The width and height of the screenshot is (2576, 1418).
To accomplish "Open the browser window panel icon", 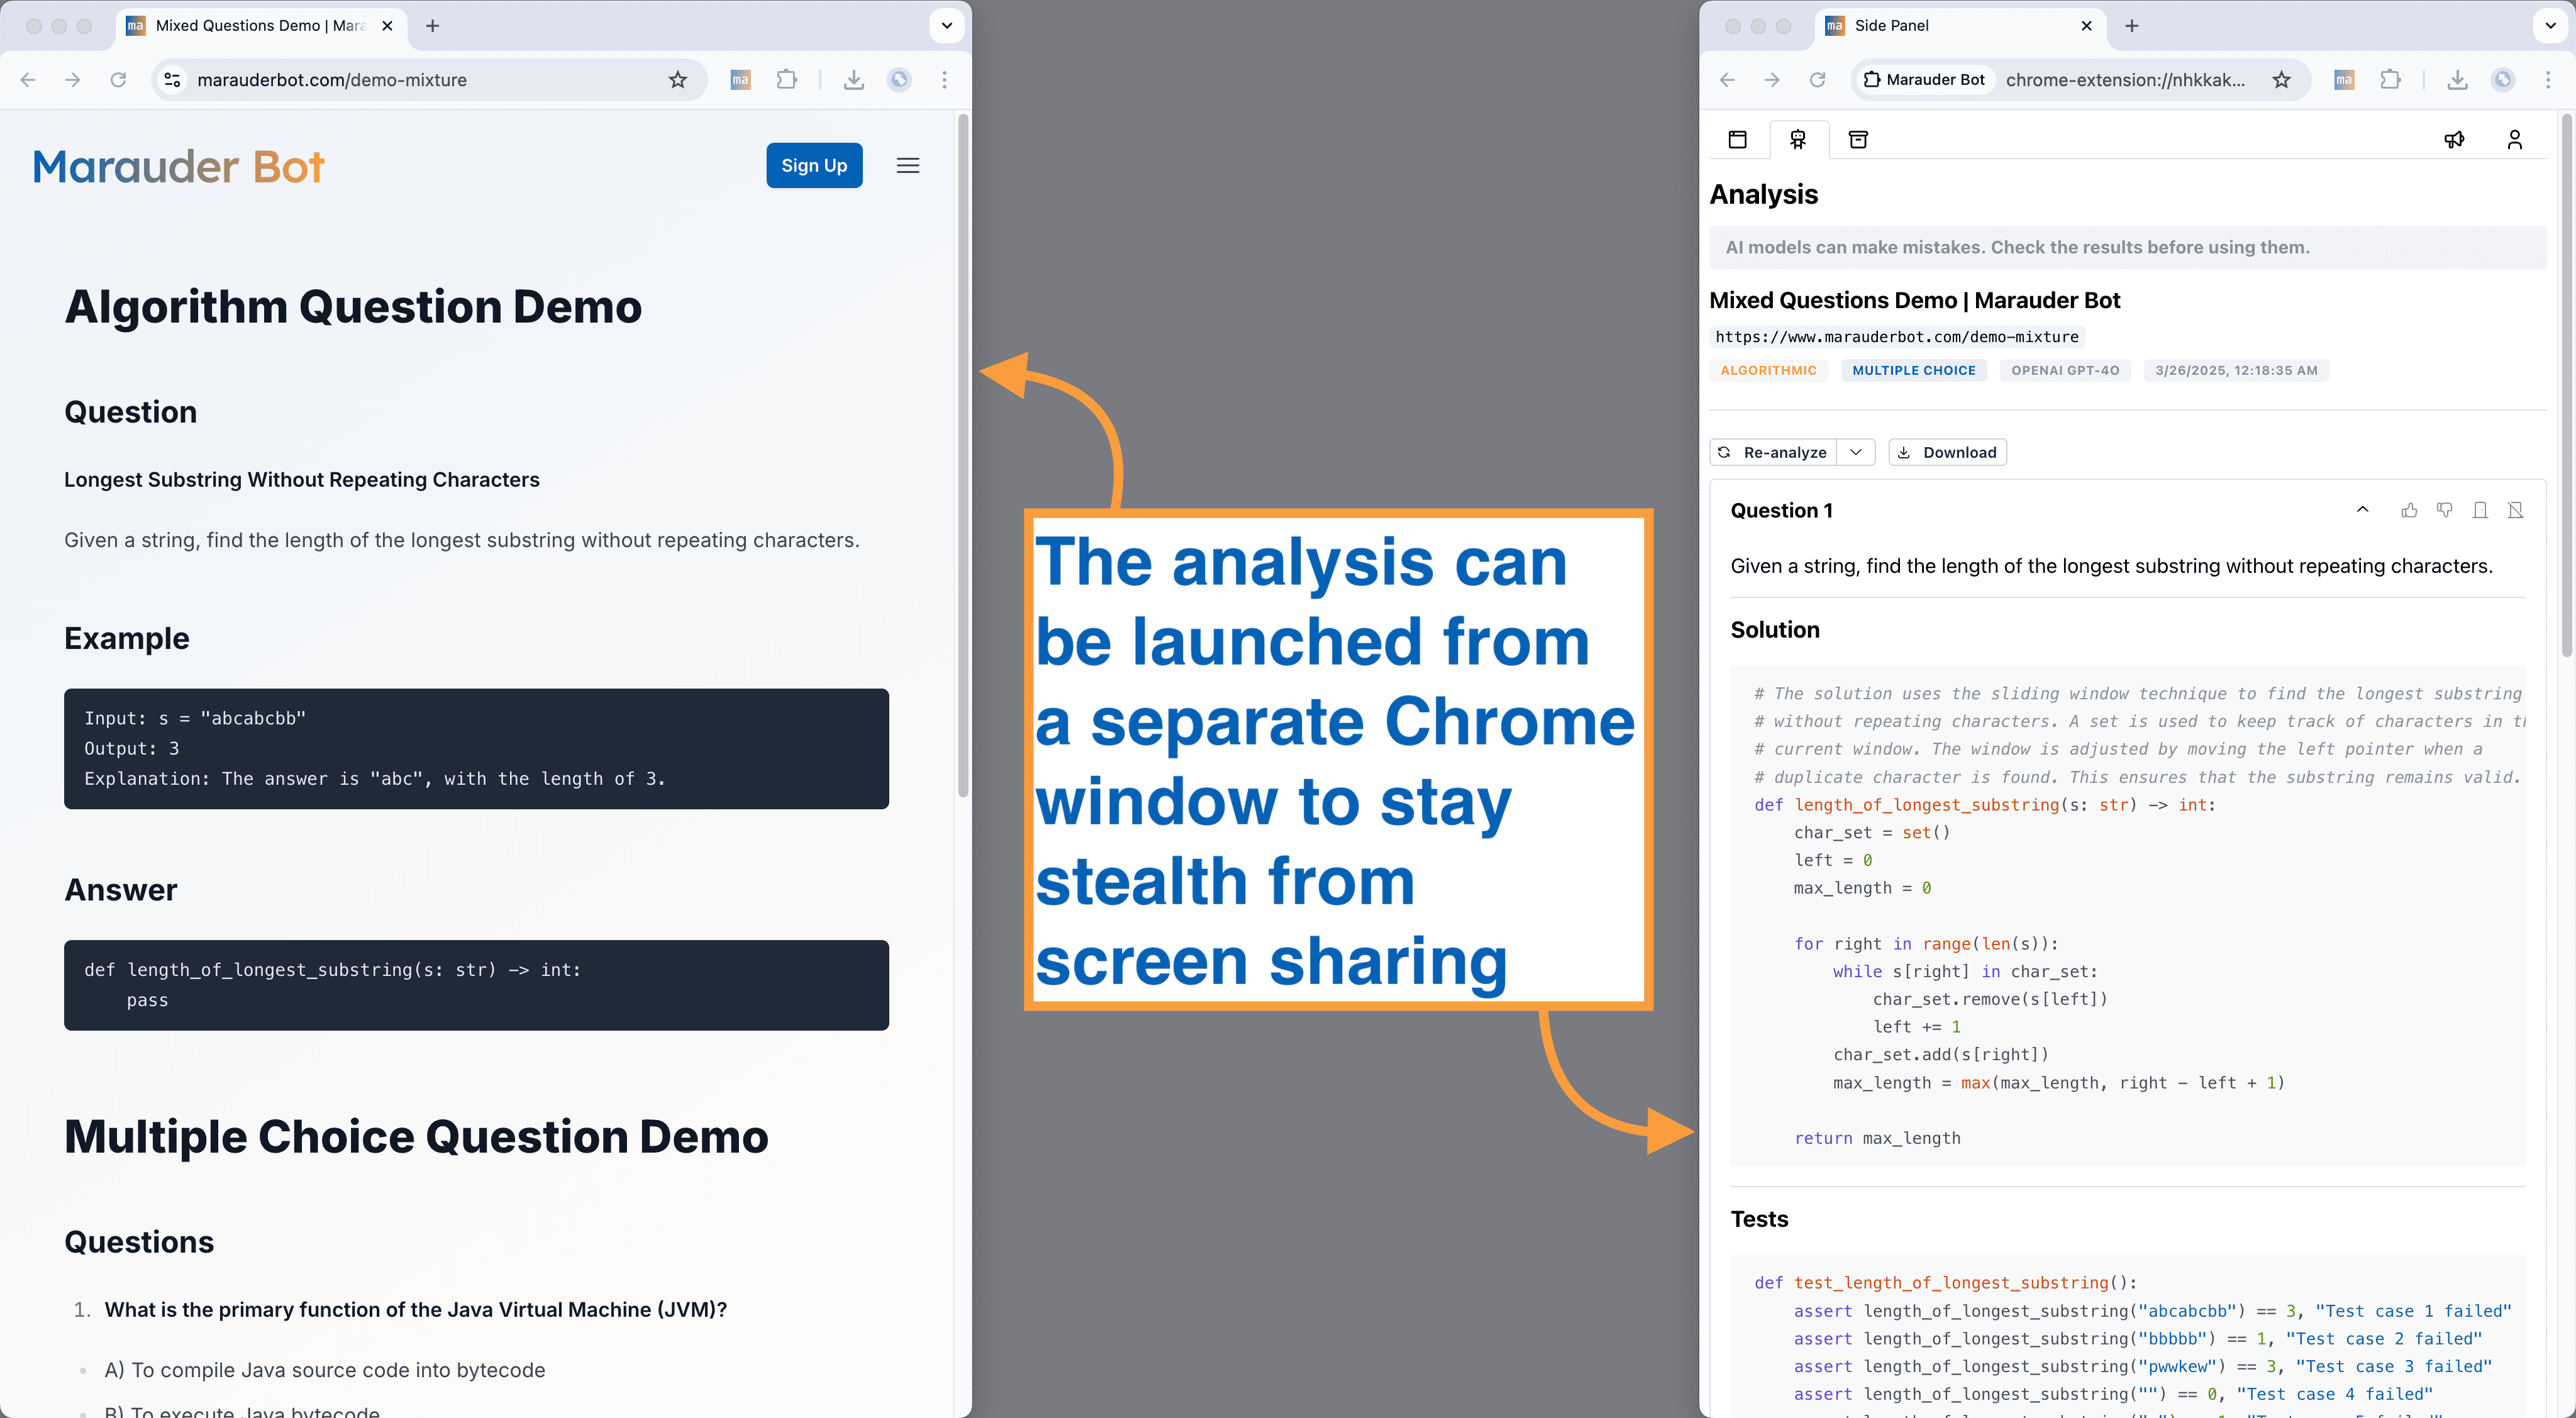I will click(x=1738, y=139).
